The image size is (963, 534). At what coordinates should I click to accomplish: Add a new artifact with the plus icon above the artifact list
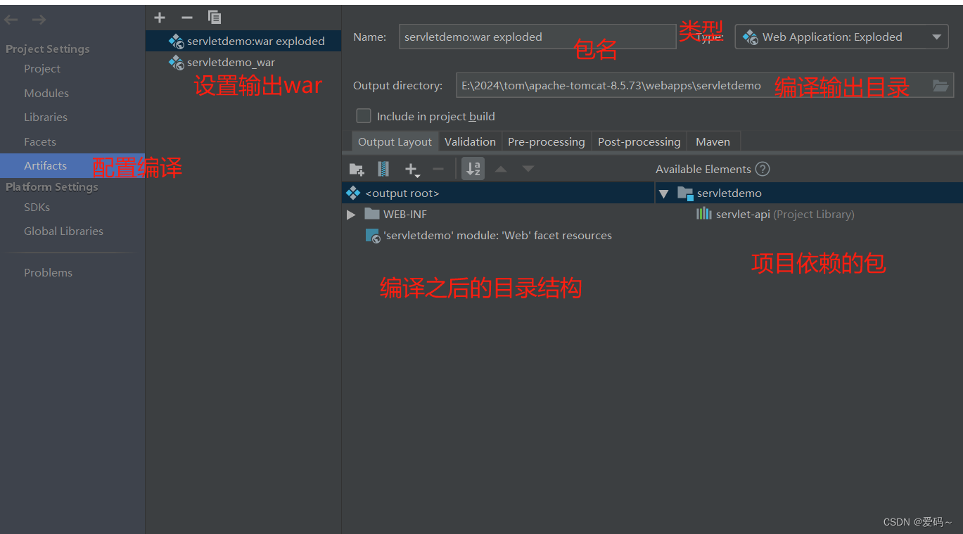point(160,18)
